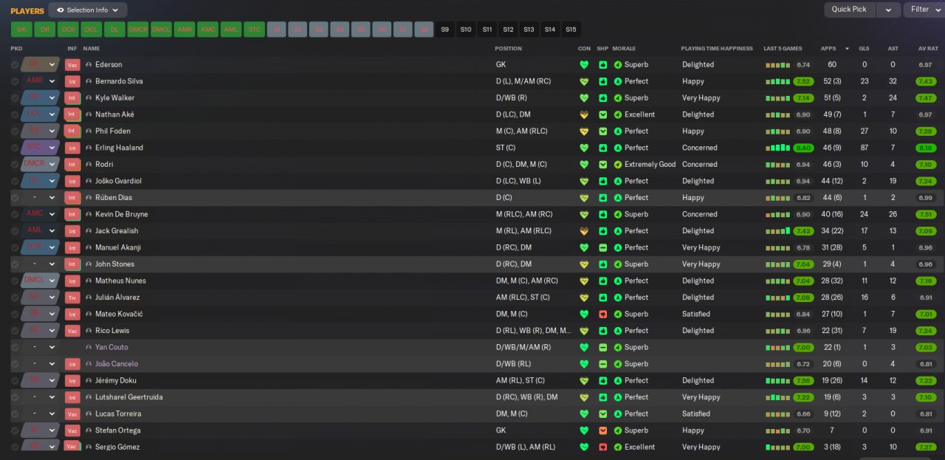Click Julián Álvarez's Trn info badge
Viewport: 945px width, 460px height.
(x=72, y=298)
